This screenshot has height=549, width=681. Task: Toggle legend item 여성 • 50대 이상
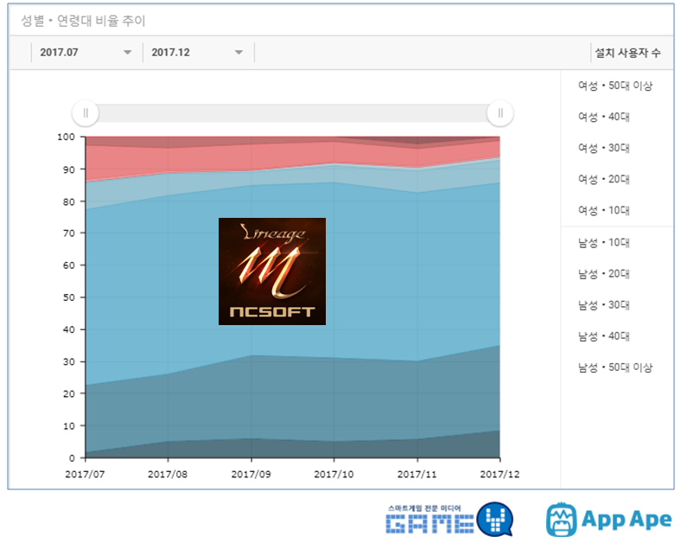coord(615,86)
